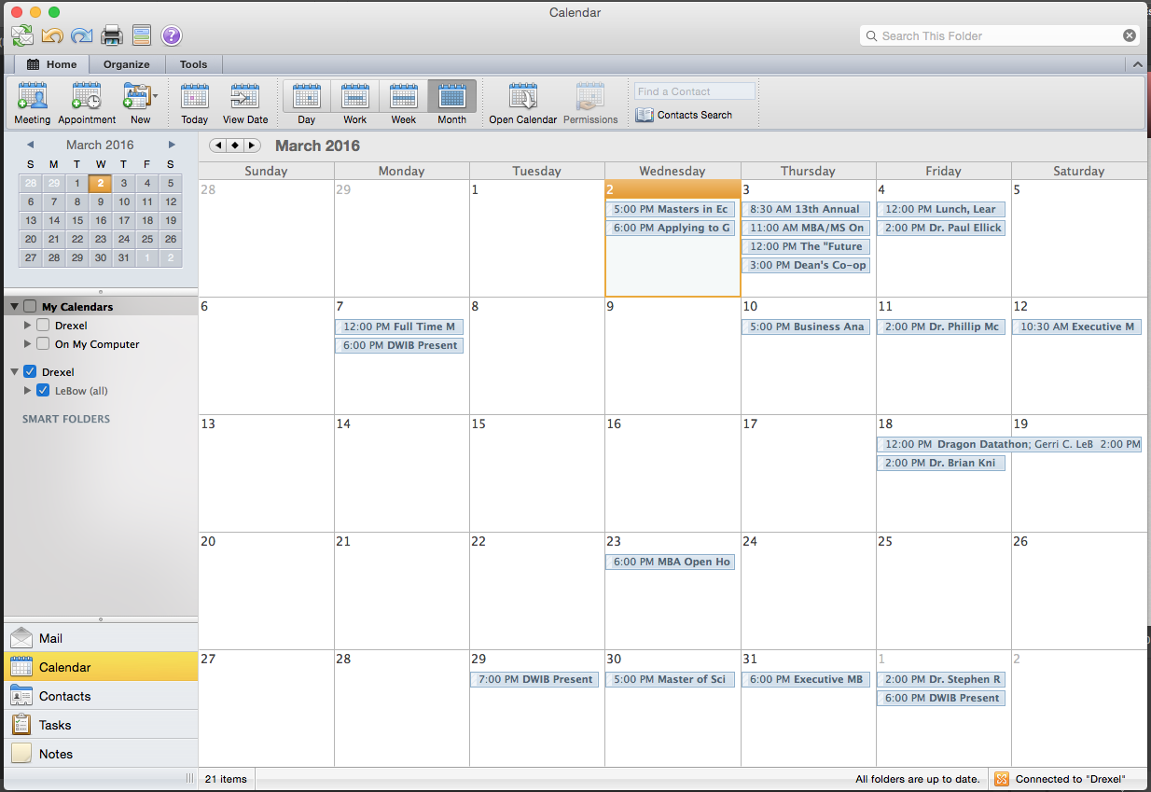The image size is (1151, 792).
Task: Check the On My Computer calendar
Action: click(43, 344)
